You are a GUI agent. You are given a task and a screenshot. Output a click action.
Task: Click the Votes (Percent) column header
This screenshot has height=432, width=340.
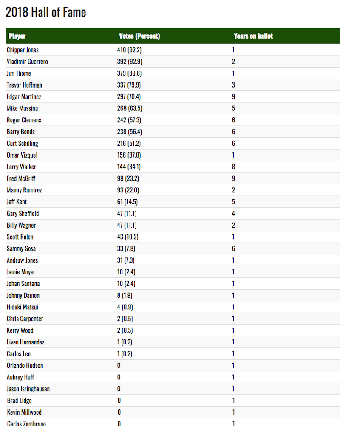139,36
